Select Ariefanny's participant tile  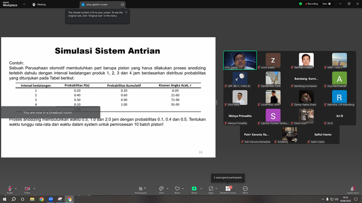pos(290,135)
